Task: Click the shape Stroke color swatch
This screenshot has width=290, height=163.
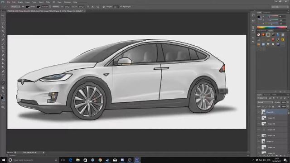Action: 38,7
